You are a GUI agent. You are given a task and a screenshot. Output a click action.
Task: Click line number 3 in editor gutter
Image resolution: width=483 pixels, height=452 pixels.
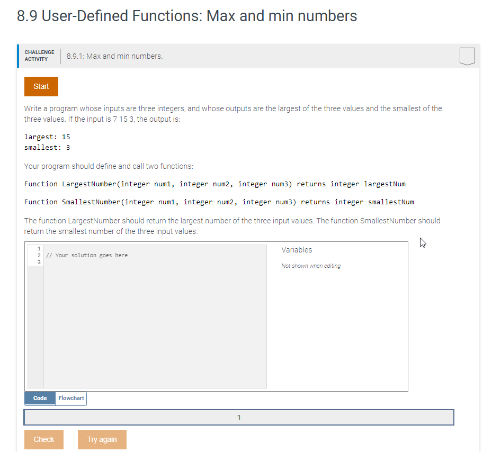click(x=39, y=263)
